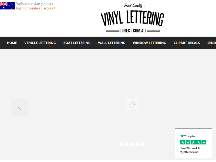Click the login link

click(20, 8)
